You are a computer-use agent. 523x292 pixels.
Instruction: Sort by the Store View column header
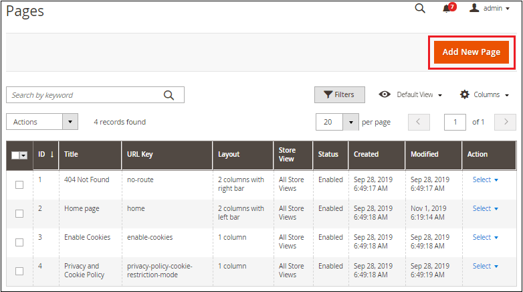click(x=293, y=155)
